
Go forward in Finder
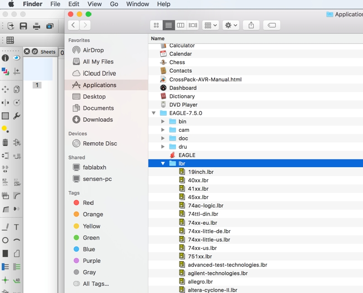click(x=85, y=25)
